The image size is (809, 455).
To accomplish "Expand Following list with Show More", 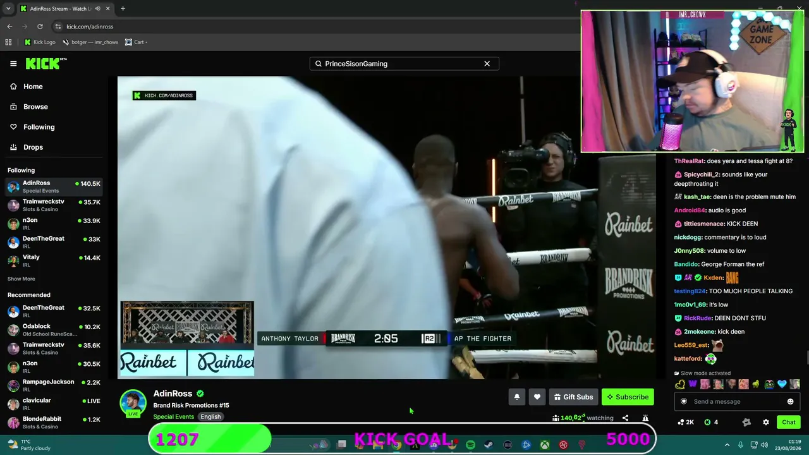I will [x=21, y=279].
